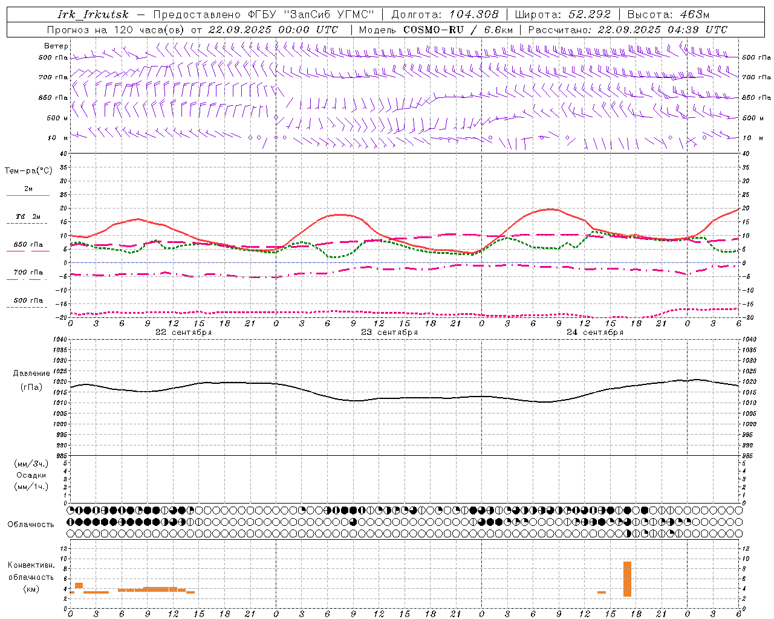
Task: Click the "Рассчитано: 22.09.2025 04:39 UTC" timestamp
Action: pyautogui.click(x=628, y=30)
